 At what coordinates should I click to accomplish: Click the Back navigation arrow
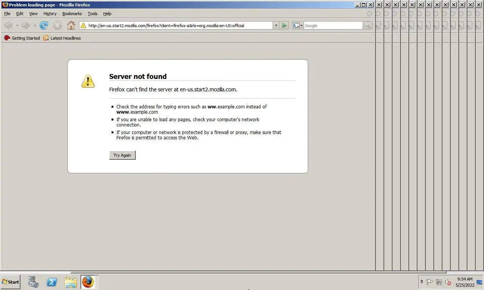(x=8, y=25)
